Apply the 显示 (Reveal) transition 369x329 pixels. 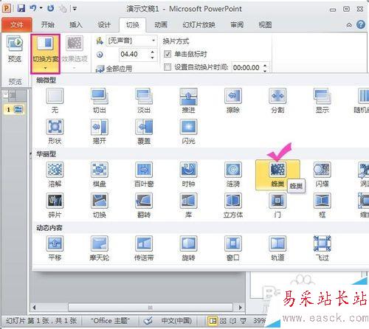click(322, 101)
